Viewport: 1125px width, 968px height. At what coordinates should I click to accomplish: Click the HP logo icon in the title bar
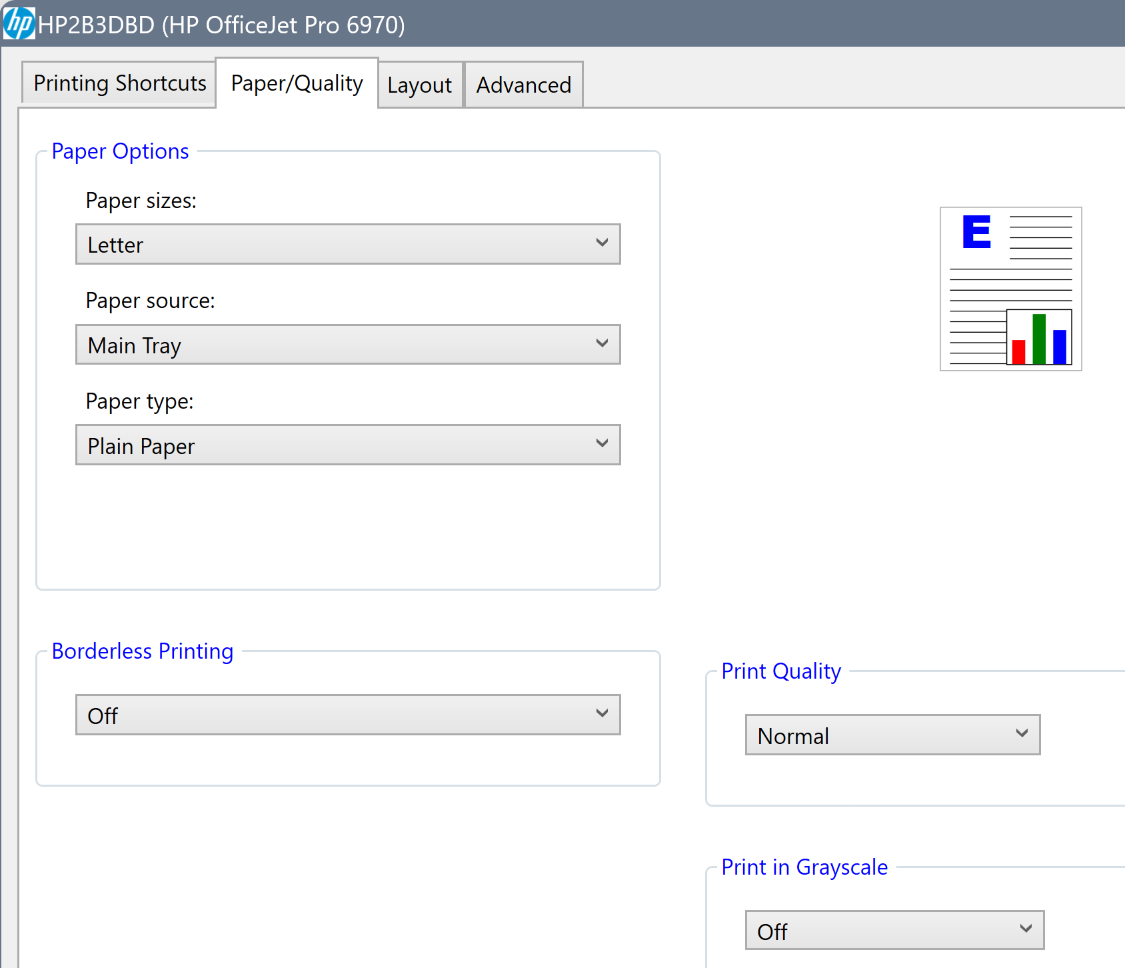(19, 24)
